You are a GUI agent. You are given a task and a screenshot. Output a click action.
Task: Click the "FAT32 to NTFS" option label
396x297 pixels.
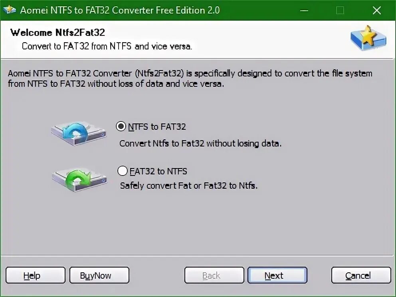(158, 171)
